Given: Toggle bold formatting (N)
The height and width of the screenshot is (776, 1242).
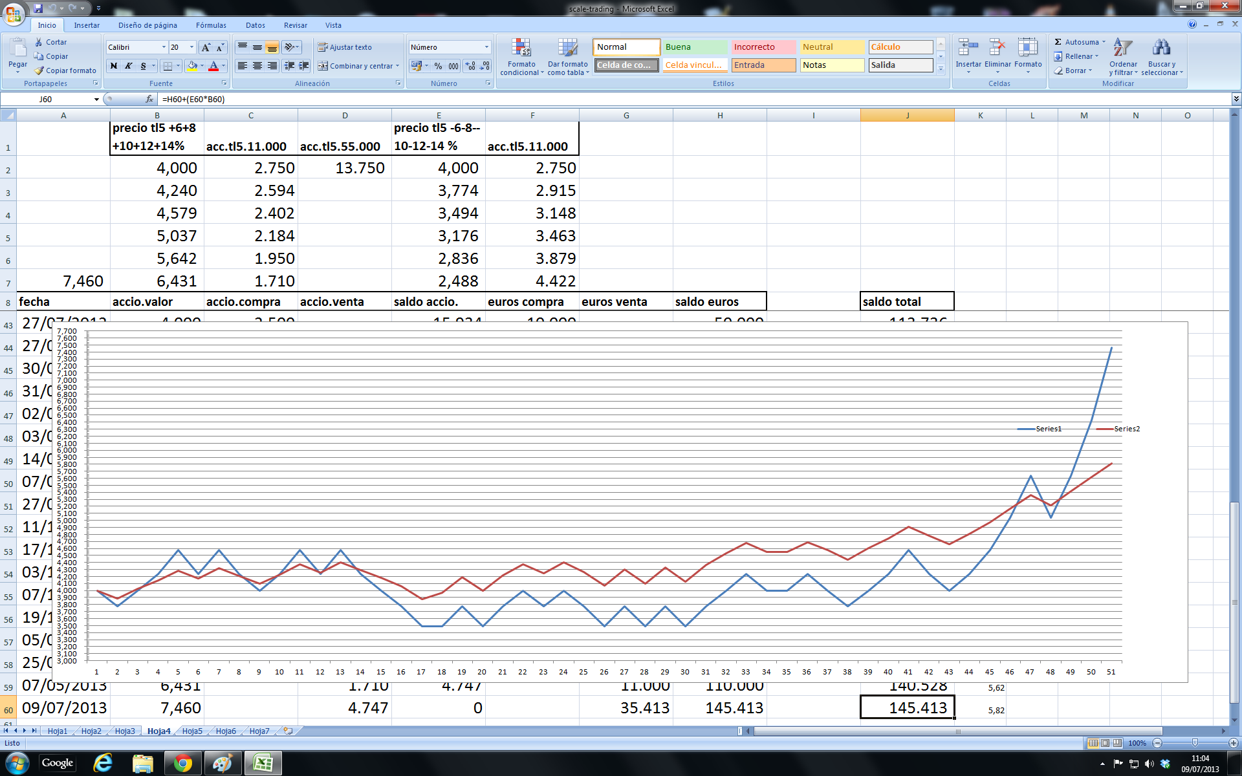Looking at the screenshot, I should [114, 66].
